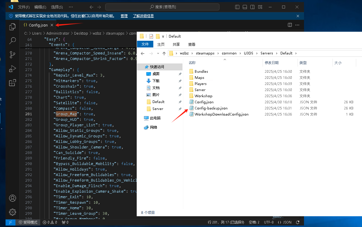Sort files by the 修改日期 column header
Image resolution: width=362 pixels, height=227 pixels.
tap(272, 63)
